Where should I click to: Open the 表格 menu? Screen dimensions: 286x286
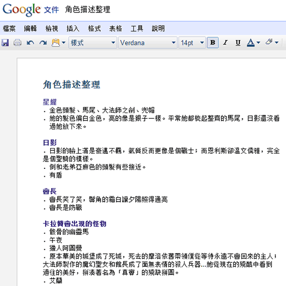(115, 29)
